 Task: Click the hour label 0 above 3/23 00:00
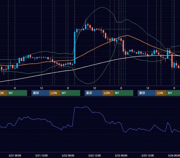(x=121, y=88)
